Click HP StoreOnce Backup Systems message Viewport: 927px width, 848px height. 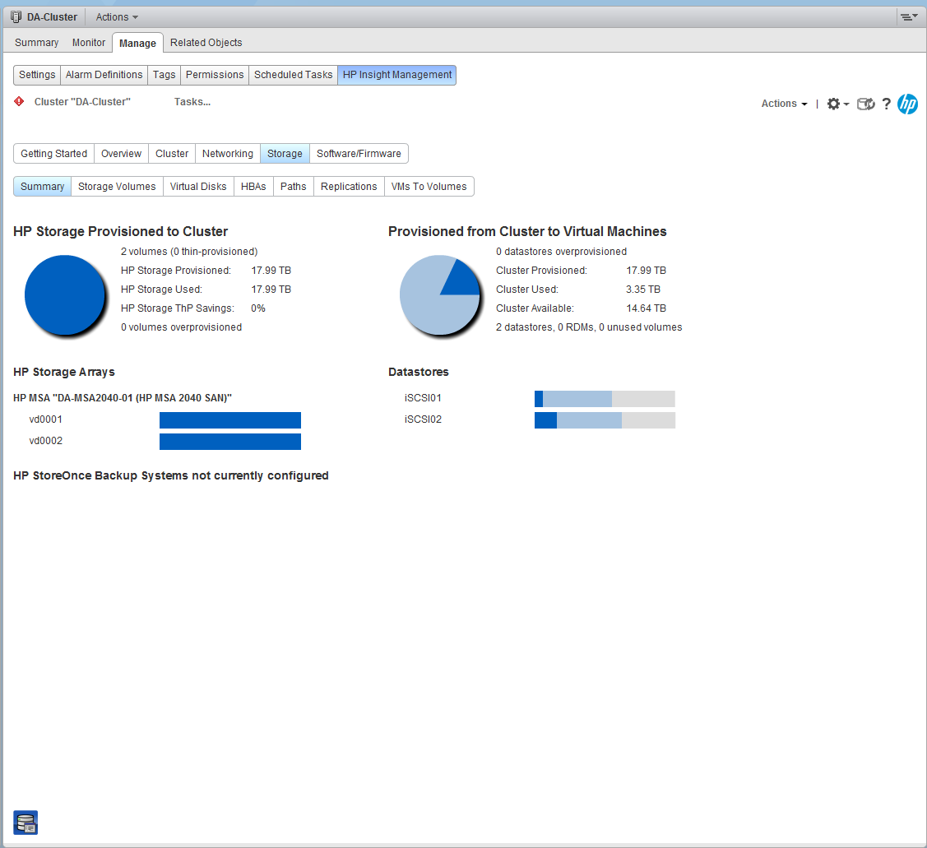point(171,475)
